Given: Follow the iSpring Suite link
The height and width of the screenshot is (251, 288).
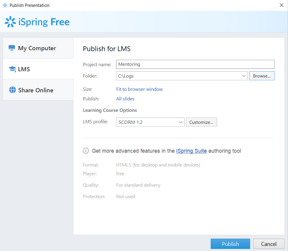Looking at the screenshot, I should (x=191, y=151).
